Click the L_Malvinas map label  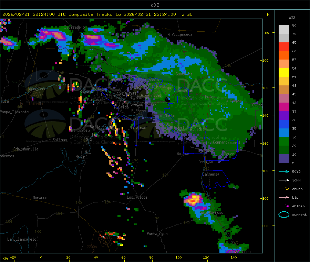point(136,128)
